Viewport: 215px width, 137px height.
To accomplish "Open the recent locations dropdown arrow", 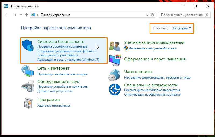I will coord(21,15).
